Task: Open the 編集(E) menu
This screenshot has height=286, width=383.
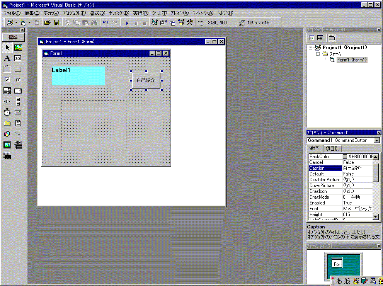Action: point(32,13)
